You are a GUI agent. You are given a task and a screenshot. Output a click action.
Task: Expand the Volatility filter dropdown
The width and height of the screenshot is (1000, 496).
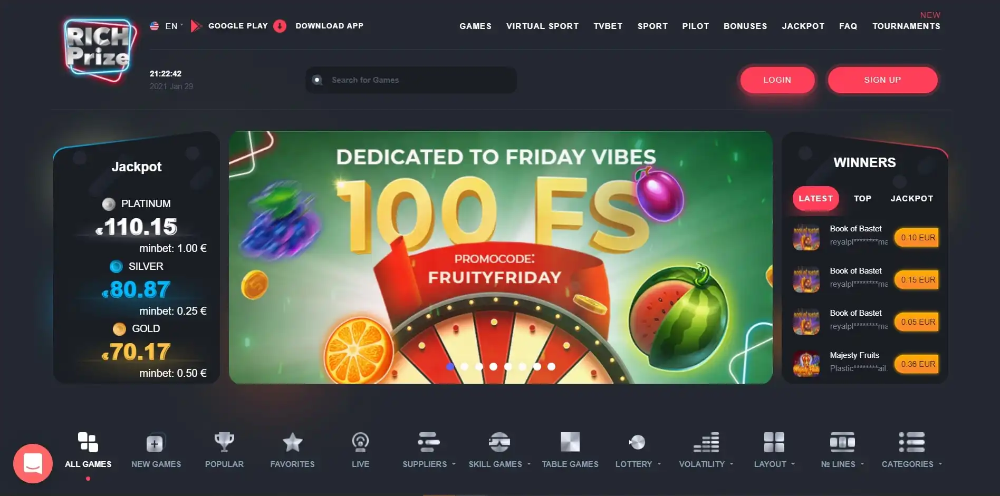[x=706, y=464]
